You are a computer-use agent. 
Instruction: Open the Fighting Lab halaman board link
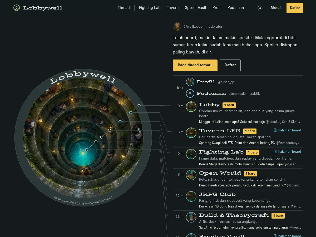(287, 152)
